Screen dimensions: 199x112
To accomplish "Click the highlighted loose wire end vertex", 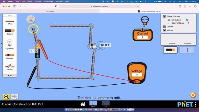I will [33, 29].
